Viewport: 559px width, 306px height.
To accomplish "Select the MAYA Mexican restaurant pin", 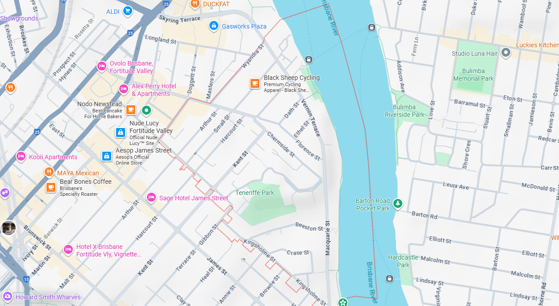I will [49, 172].
